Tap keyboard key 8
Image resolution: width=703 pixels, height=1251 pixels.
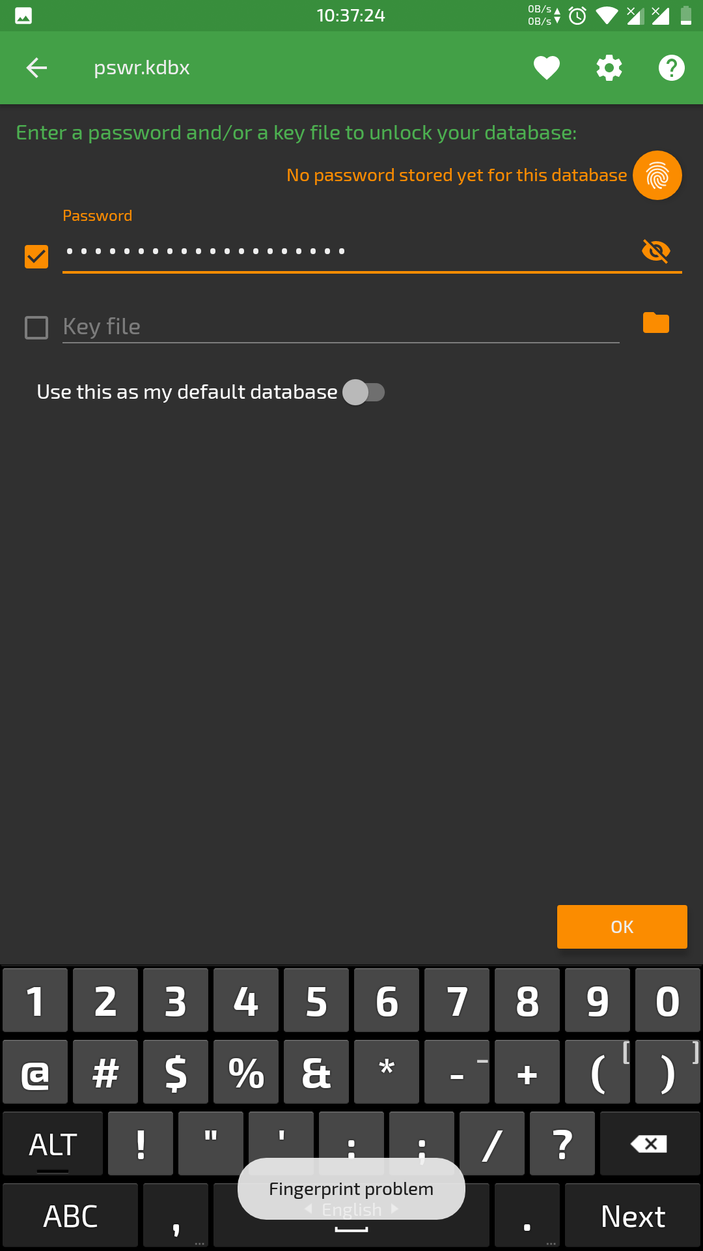coord(527,1000)
